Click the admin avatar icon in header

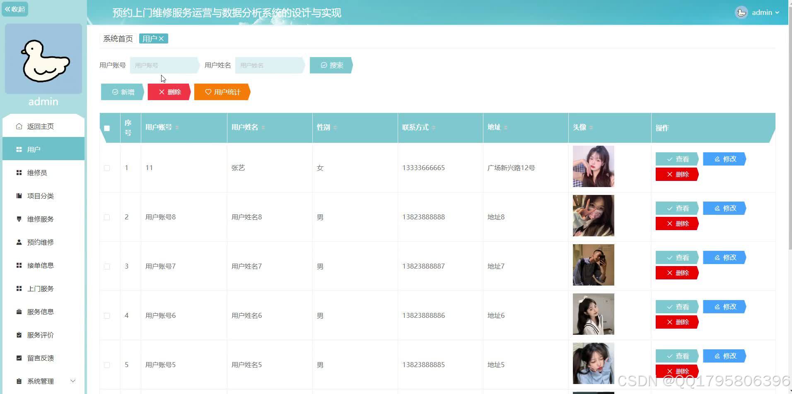(741, 12)
